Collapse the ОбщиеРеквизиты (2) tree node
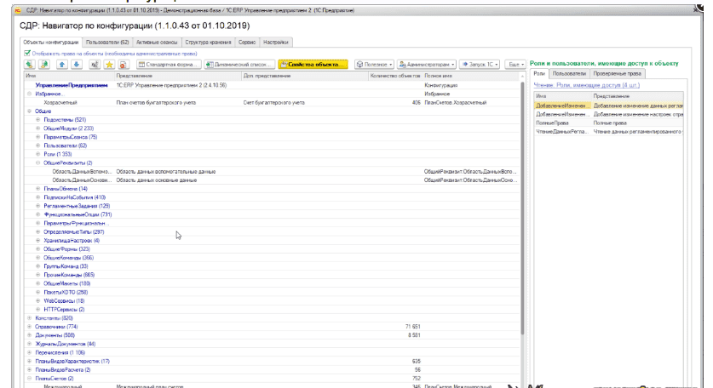Screen dimensions: 713x388 [38, 163]
